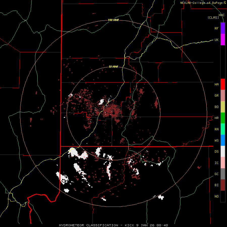This screenshot has height=227, width=227.
Task: Click the BD legend label
Action: pyautogui.click(x=216, y=107)
